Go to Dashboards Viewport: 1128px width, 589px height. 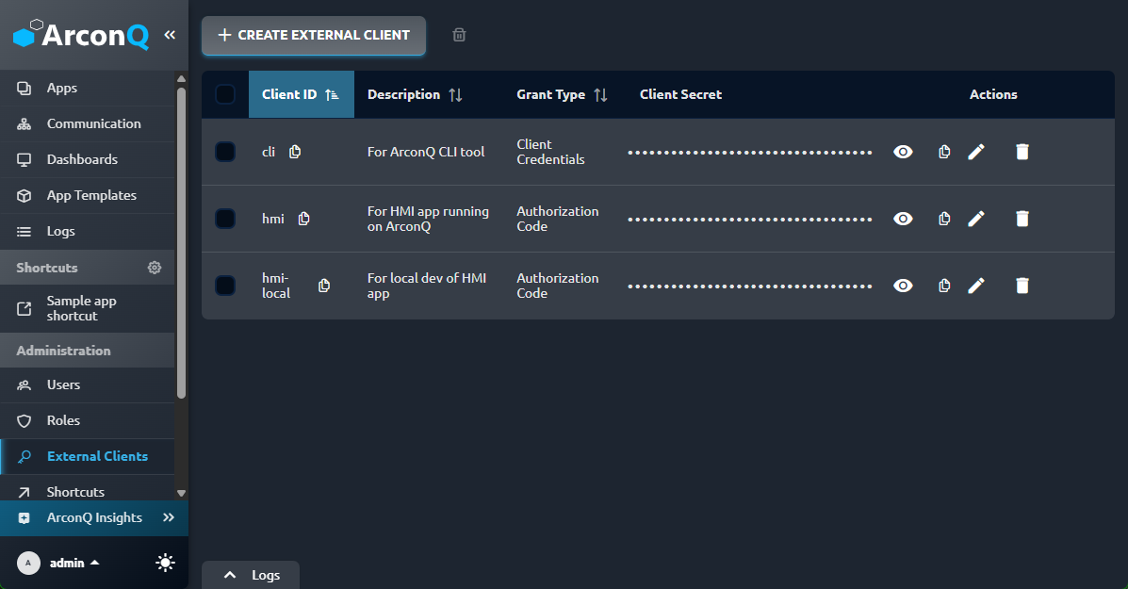(87, 159)
